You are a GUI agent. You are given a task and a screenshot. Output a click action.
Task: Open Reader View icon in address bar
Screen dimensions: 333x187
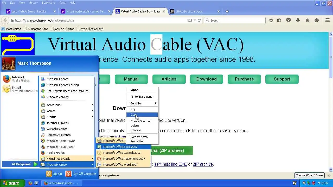coord(190,20)
